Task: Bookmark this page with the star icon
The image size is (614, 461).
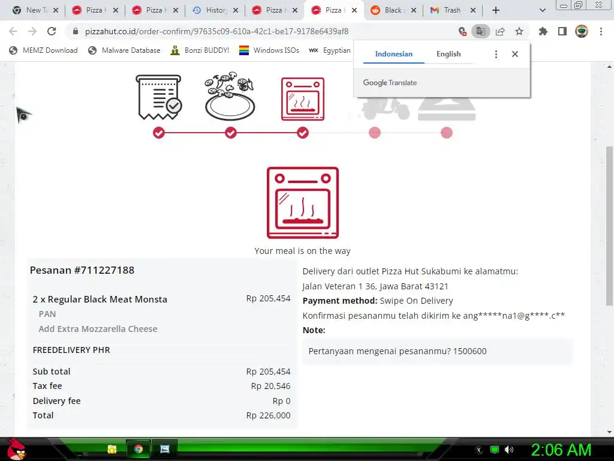Action: pos(519,31)
